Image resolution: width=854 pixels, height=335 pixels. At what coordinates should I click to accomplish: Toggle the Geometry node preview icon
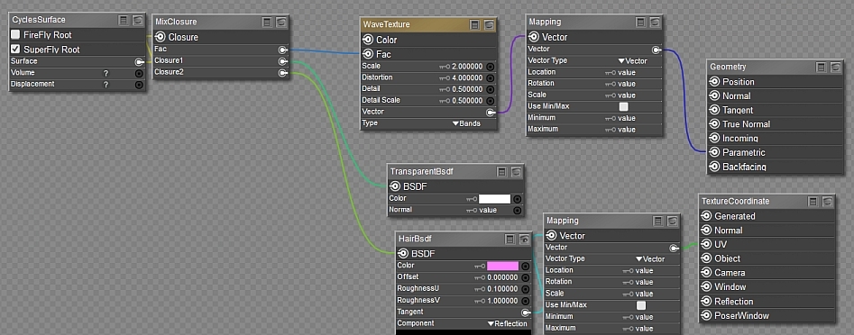835,67
